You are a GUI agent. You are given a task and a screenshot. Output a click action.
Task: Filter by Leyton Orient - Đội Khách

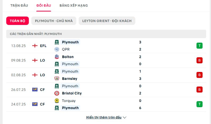coord(107,21)
